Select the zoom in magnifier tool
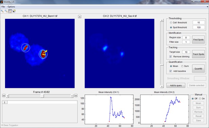The image size is (209, 128). tap(2, 11)
